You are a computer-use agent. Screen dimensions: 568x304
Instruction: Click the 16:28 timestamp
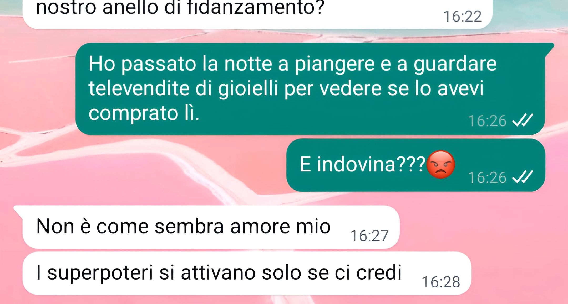click(x=441, y=282)
